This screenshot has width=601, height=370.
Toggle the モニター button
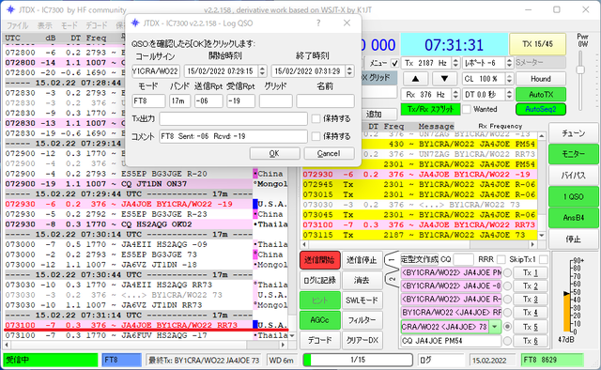[574, 154]
